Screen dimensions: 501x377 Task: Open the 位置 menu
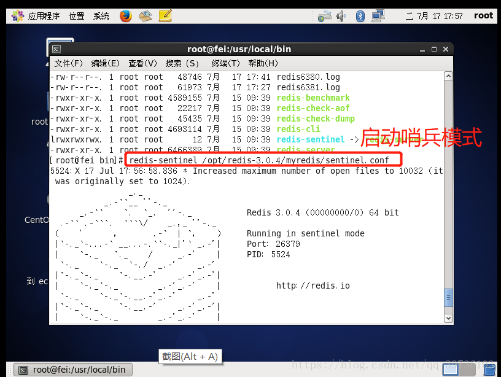76,16
